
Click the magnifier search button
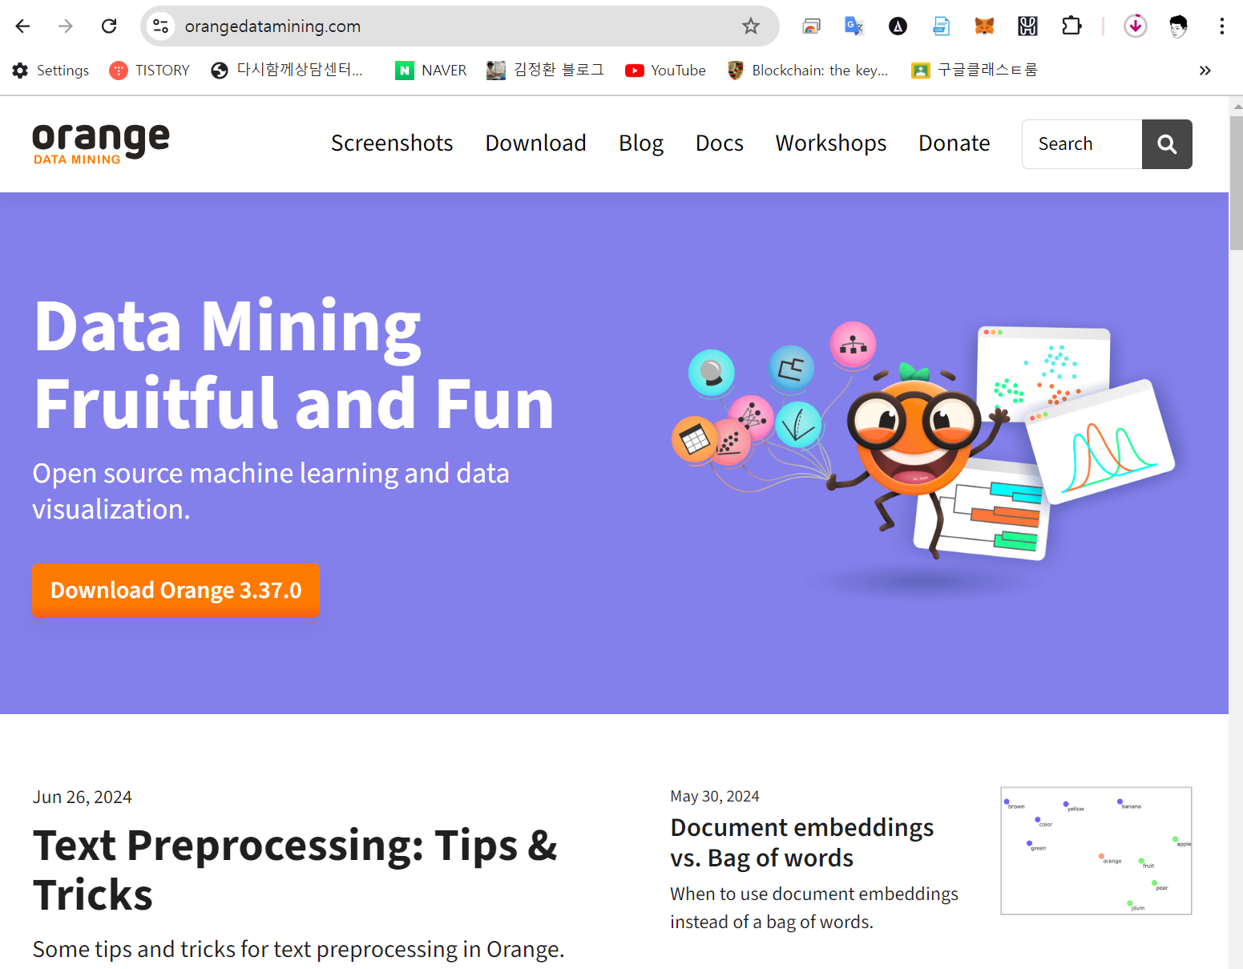[x=1167, y=144]
